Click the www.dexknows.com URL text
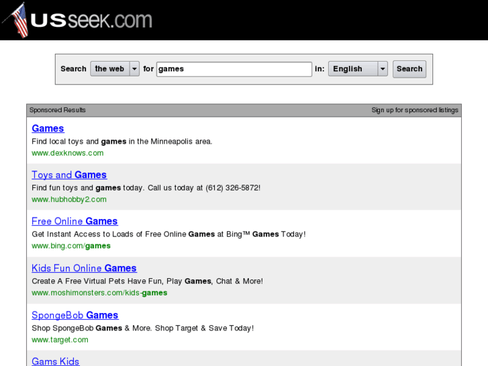The width and height of the screenshot is (488, 366). coord(68,153)
